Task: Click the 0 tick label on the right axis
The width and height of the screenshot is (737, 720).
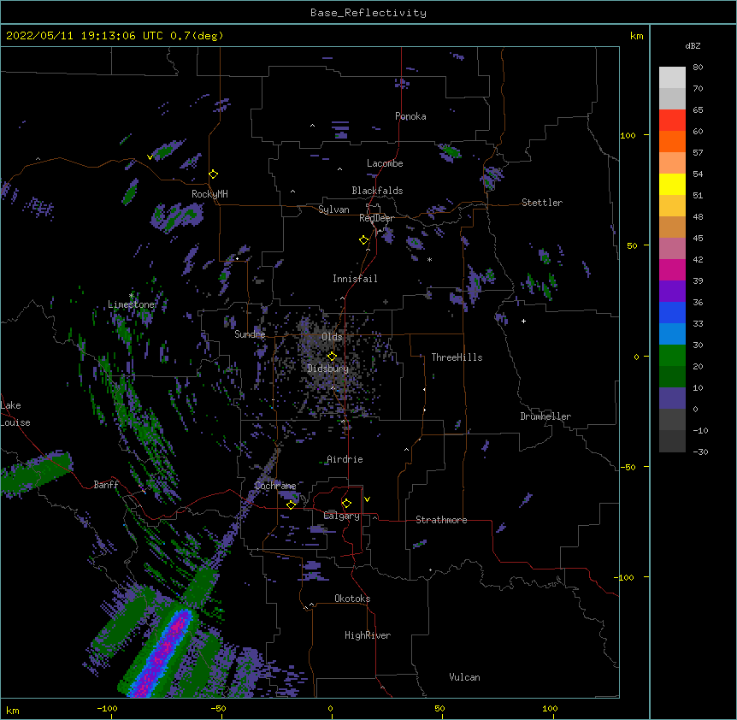Action: (x=636, y=357)
